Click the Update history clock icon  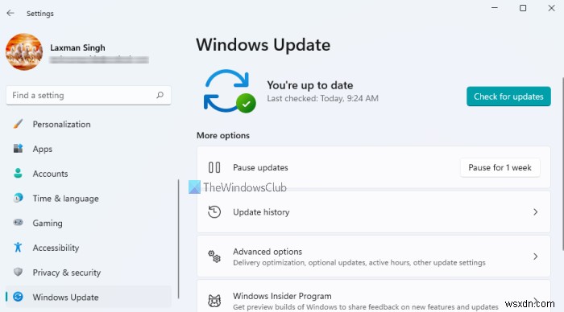point(214,211)
